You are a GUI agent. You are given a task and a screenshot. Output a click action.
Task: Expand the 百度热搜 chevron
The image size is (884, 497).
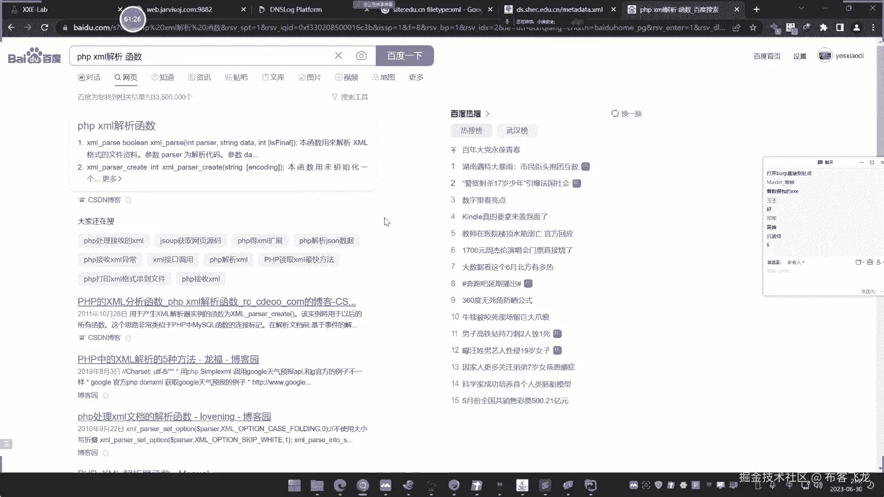point(488,114)
